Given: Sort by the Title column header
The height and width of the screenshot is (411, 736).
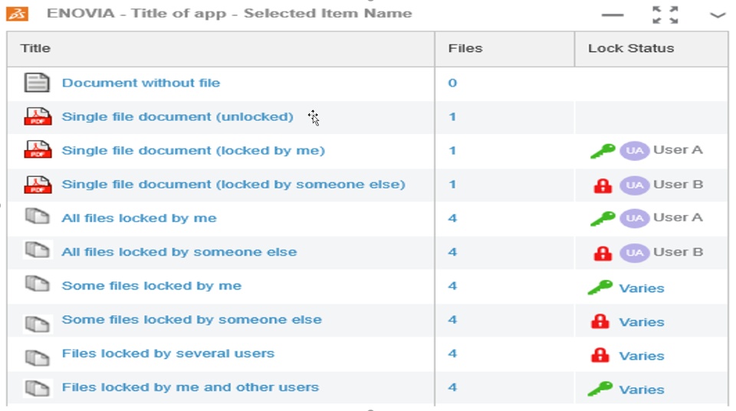Looking at the screenshot, I should (35, 48).
